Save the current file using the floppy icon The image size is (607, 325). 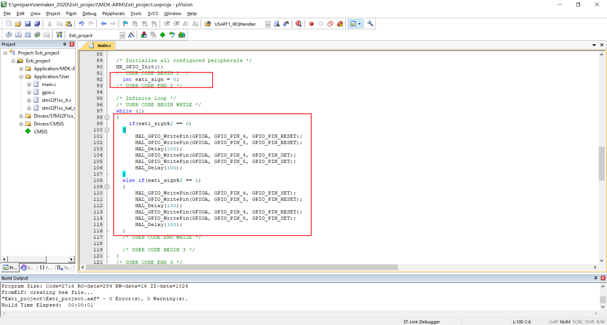[x=28, y=24]
